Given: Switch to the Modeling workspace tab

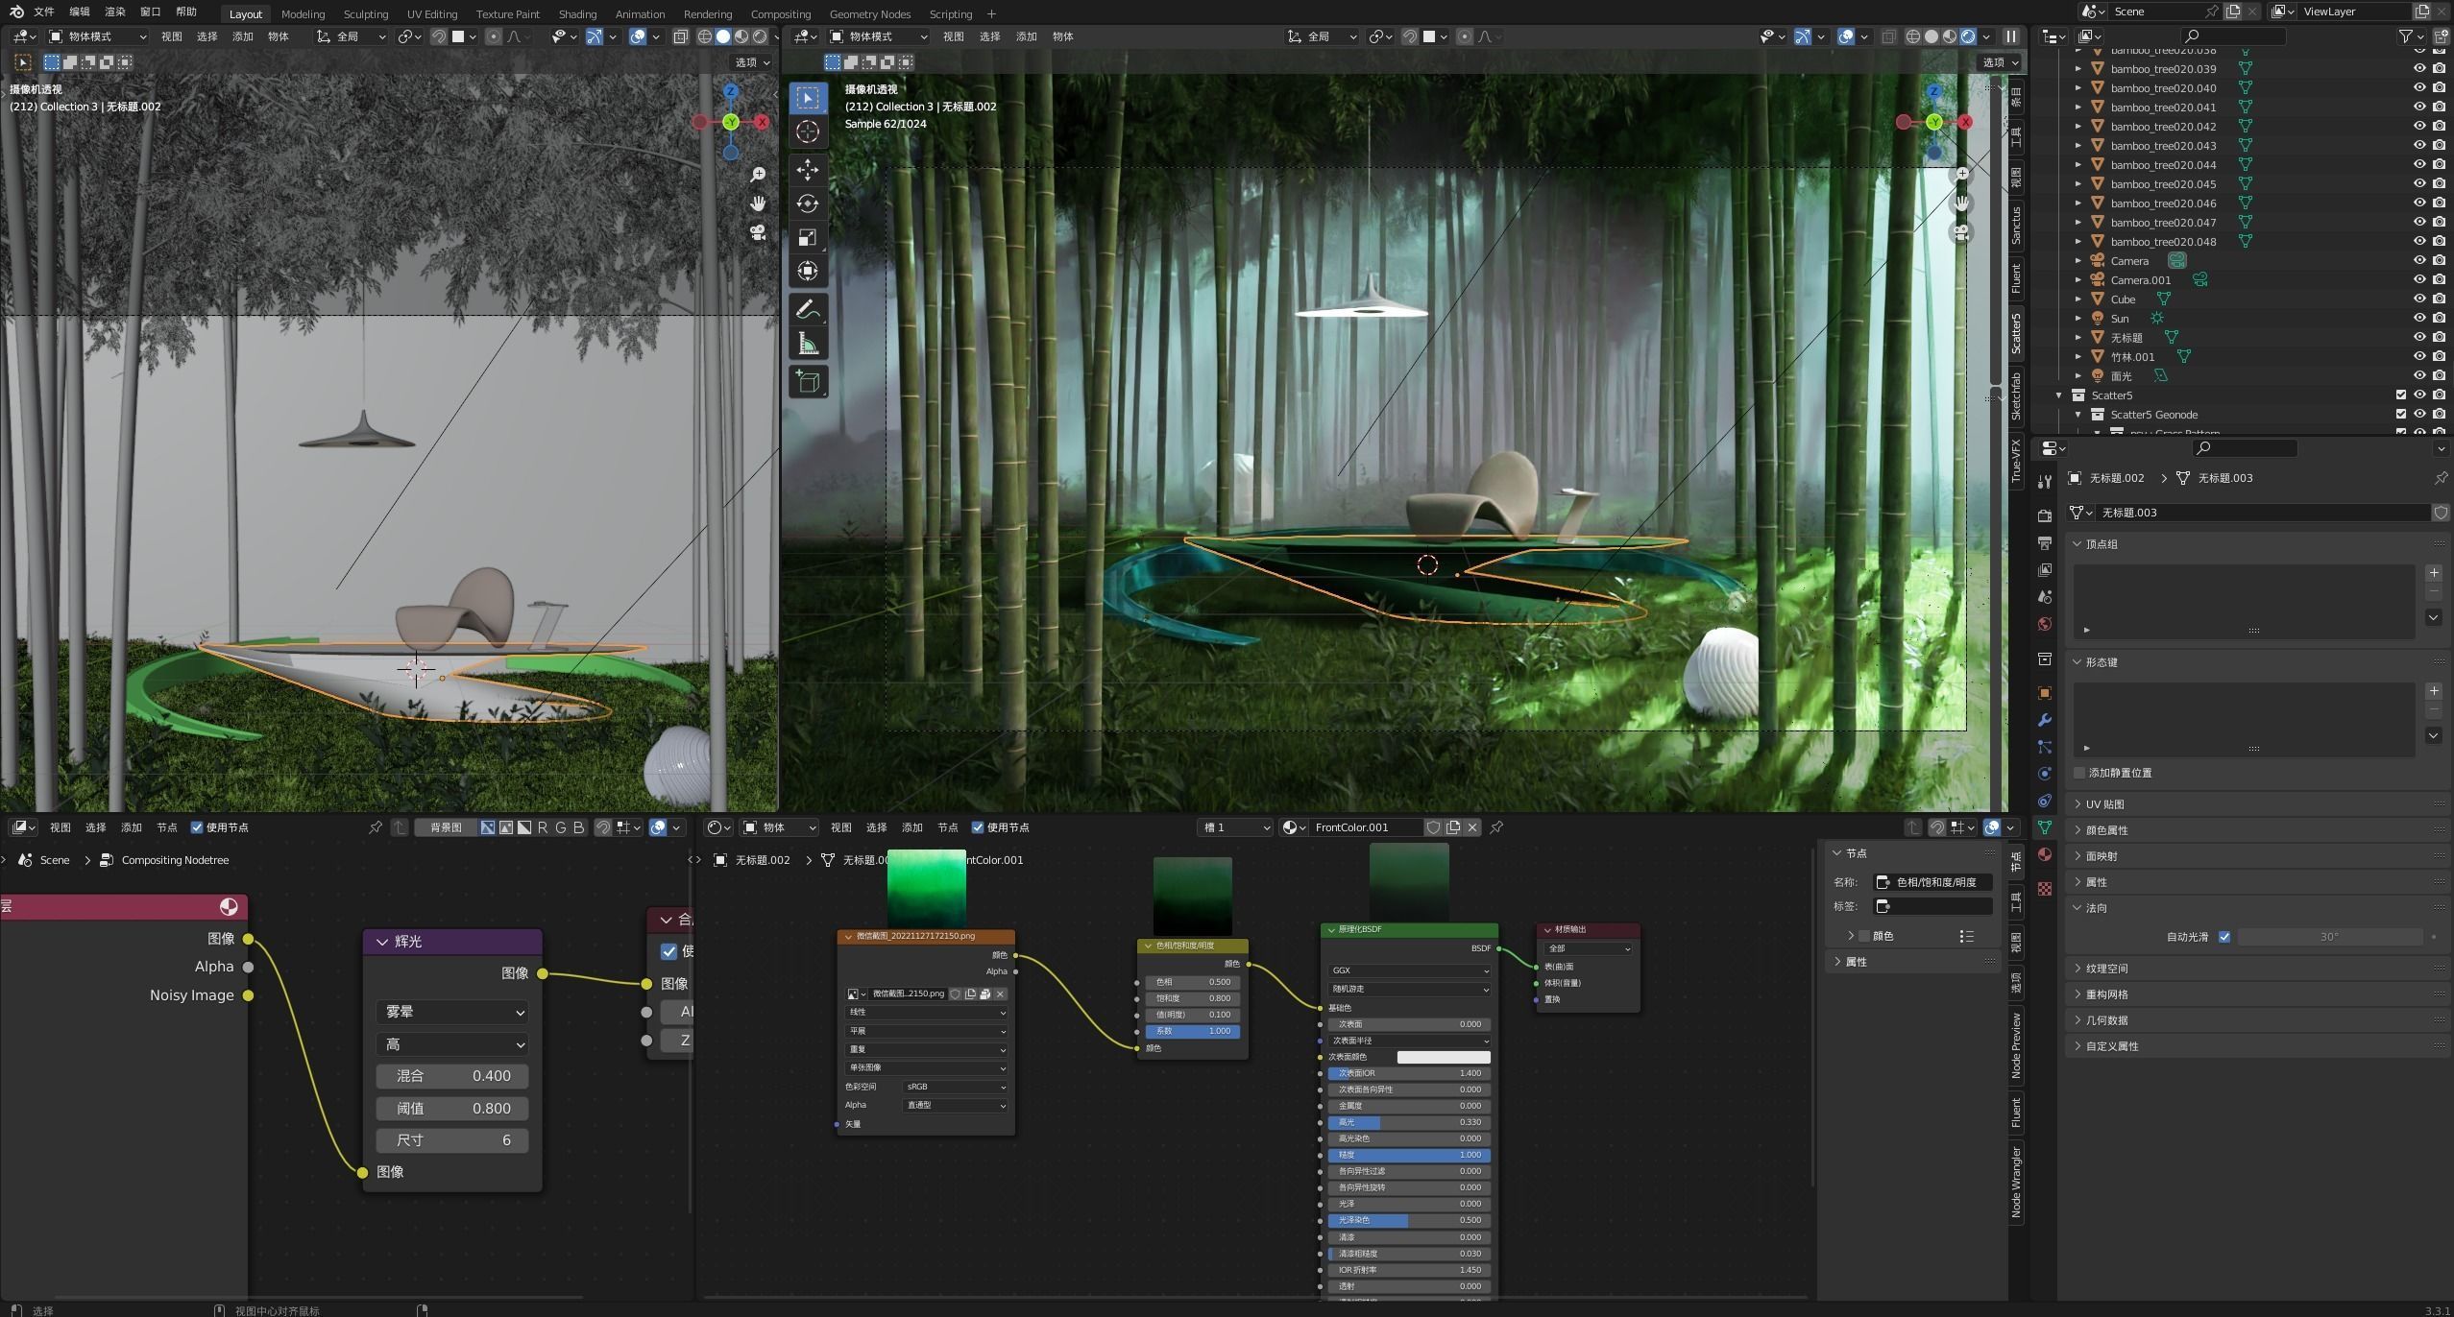Looking at the screenshot, I should point(303,13).
